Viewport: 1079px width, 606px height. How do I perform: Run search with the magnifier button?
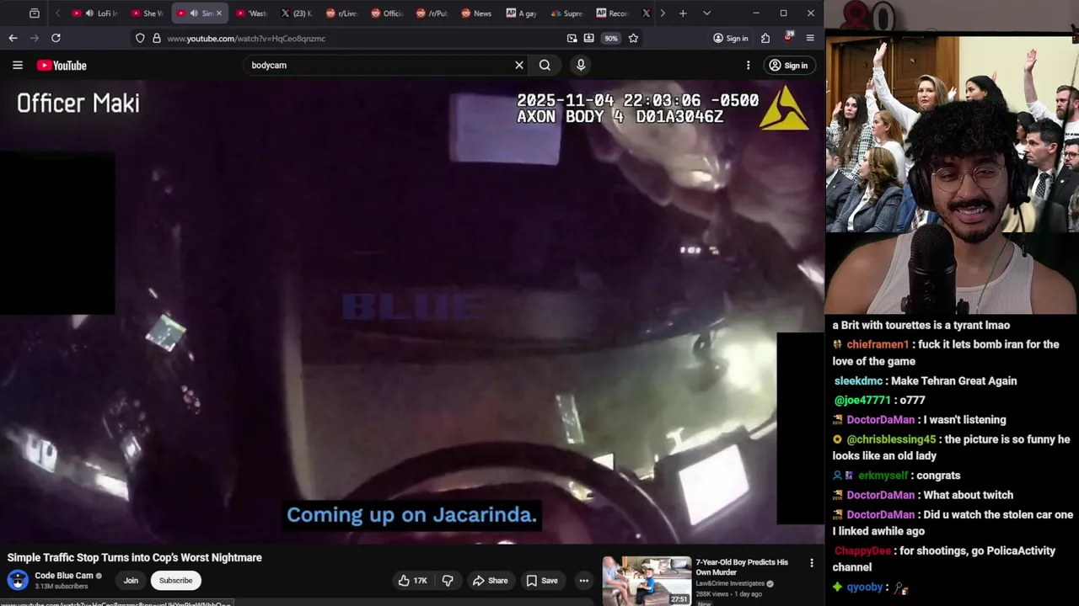[x=545, y=65]
